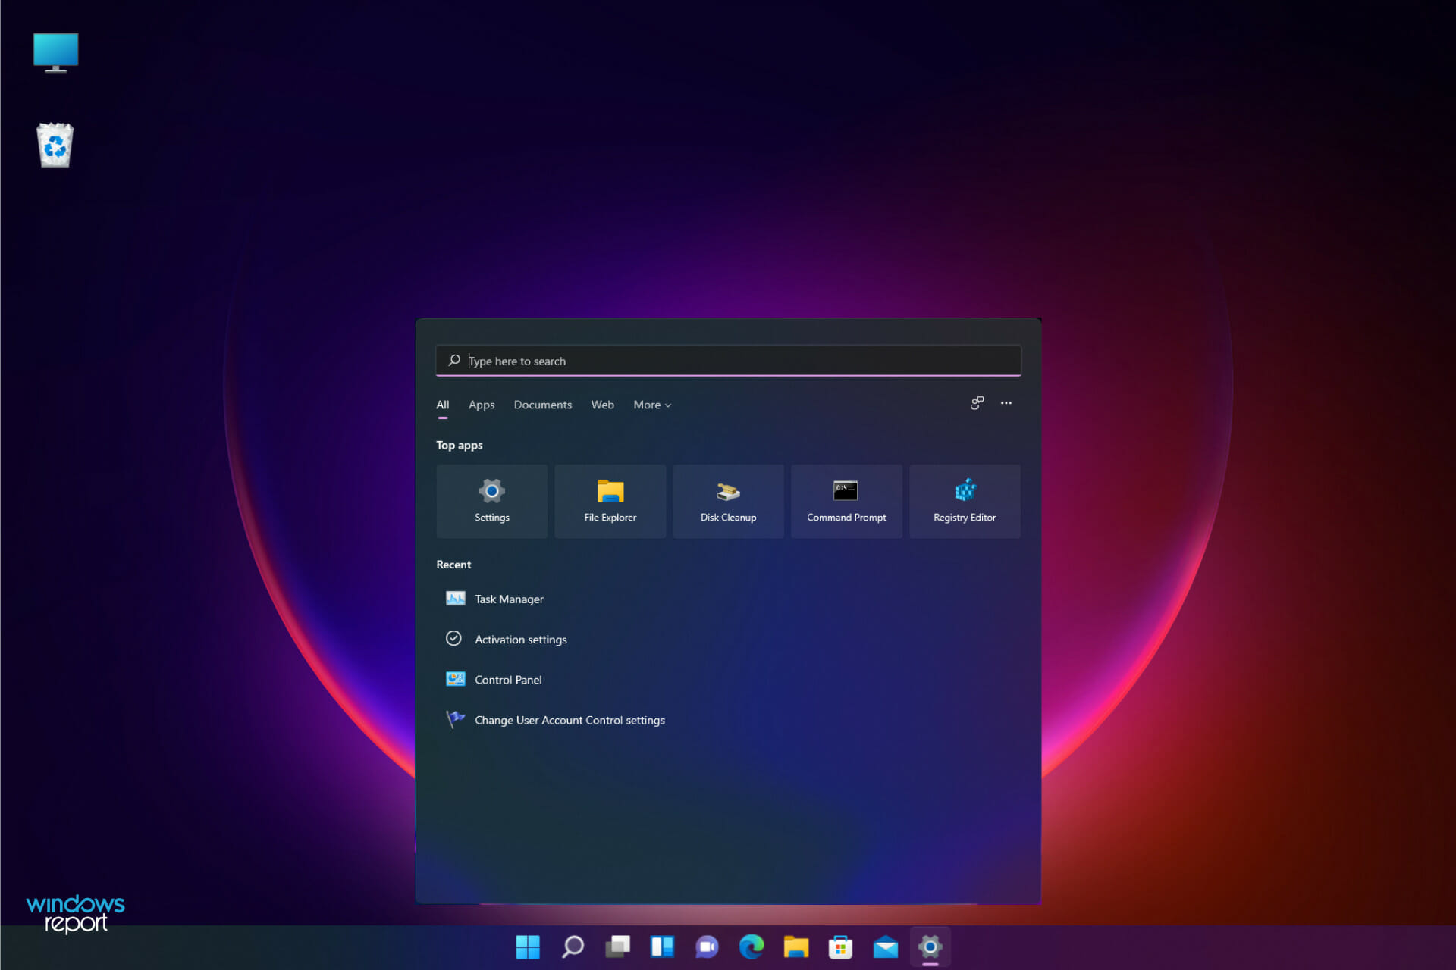Open Microsoft Store from taskbar
The width and height of the screenshot is (1456, 970).
pos(841,947)
